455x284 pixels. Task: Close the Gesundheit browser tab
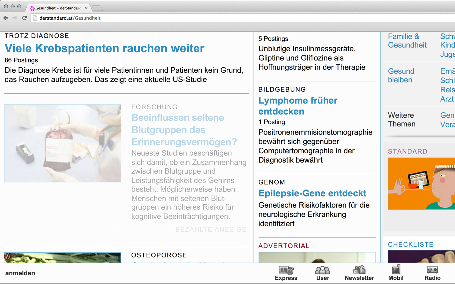tap(86, 8)
